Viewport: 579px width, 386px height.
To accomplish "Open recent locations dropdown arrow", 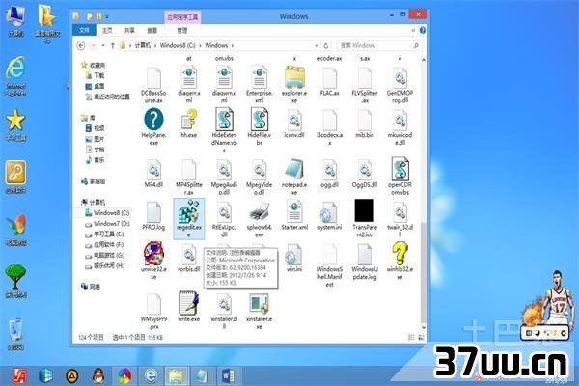I will pyautogui.click(x=103, y=45).
